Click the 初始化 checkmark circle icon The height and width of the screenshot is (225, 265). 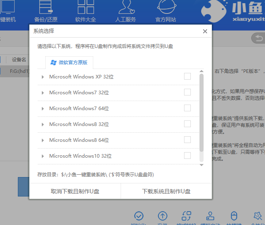[x=139, y=216]
